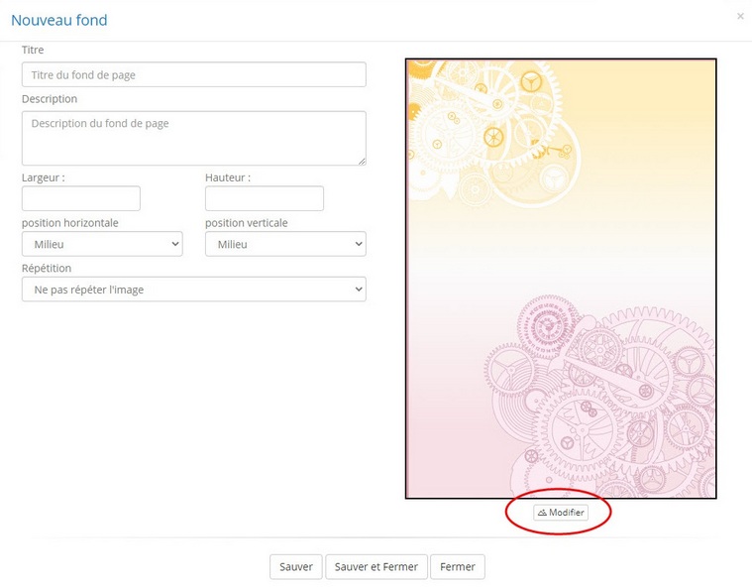Click the Répétition label

tap(47, 269)
